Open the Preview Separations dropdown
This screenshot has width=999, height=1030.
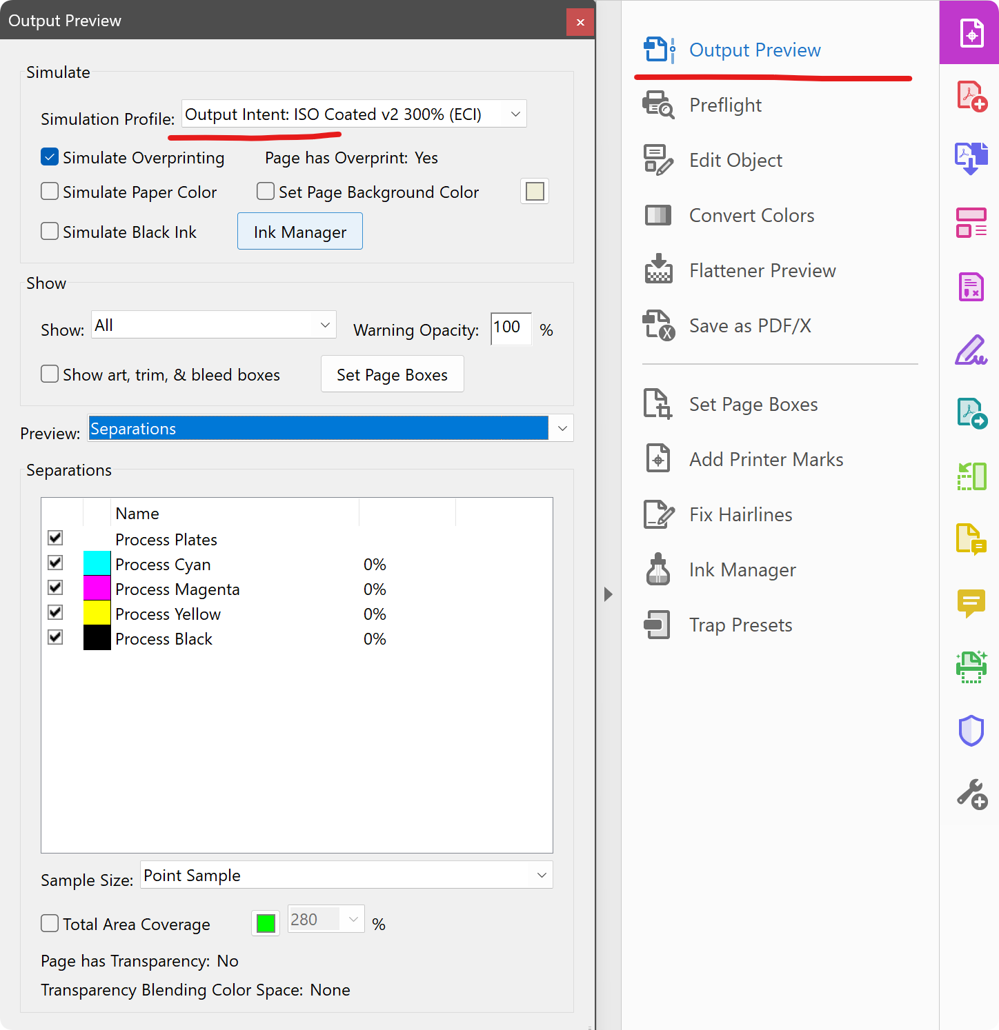562,428
